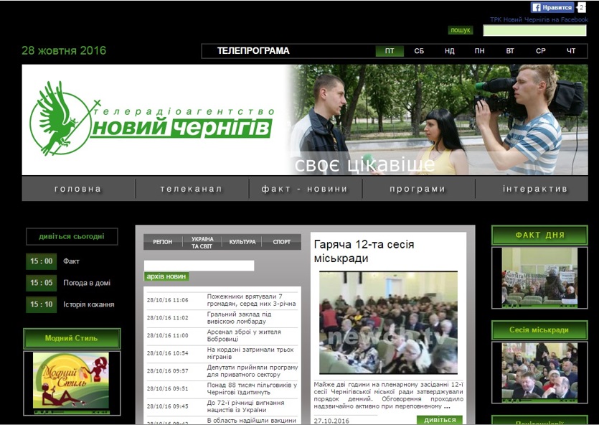This screenshot has height=425, width=599.
Task: Open news 'До 72-ї річниці вигнання нацистів'
Action: 245,406
